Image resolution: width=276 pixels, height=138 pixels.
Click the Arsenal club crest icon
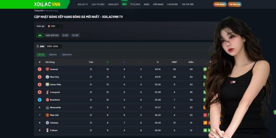coord(47,69)
